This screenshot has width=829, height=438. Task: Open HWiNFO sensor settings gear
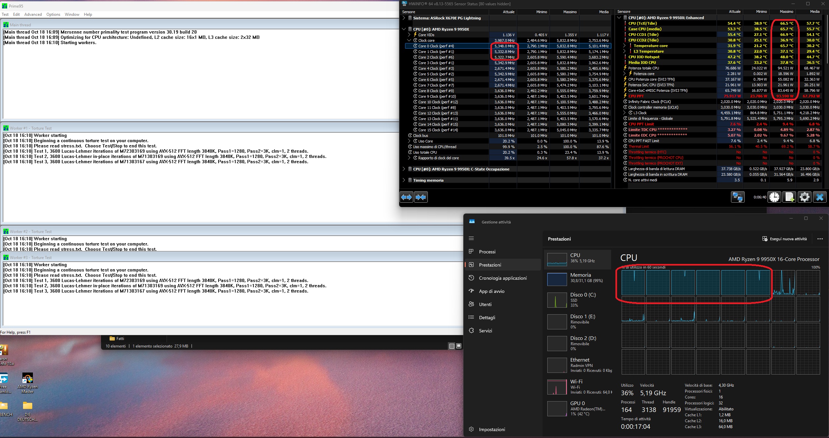(x=805, y=197)
